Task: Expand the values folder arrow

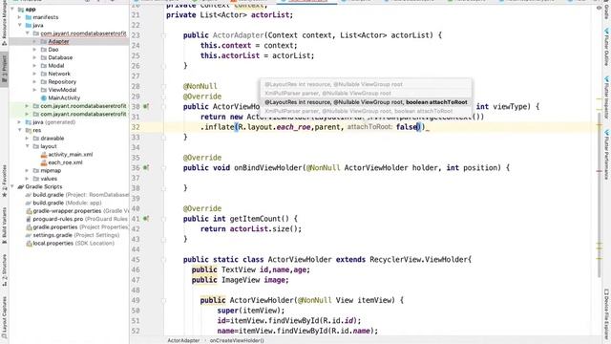Action: [x=28, y=179]
